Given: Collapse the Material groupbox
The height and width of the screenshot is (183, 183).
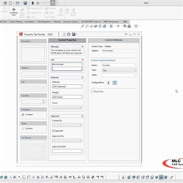Looking at the screenshot, I should [82, 78].
